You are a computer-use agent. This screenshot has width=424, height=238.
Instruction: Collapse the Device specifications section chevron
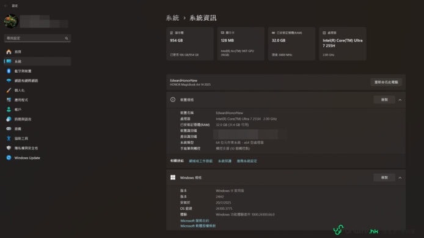[x=400, y=100]
